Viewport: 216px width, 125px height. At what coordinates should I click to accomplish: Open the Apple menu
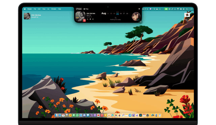[x=25, y=9]
